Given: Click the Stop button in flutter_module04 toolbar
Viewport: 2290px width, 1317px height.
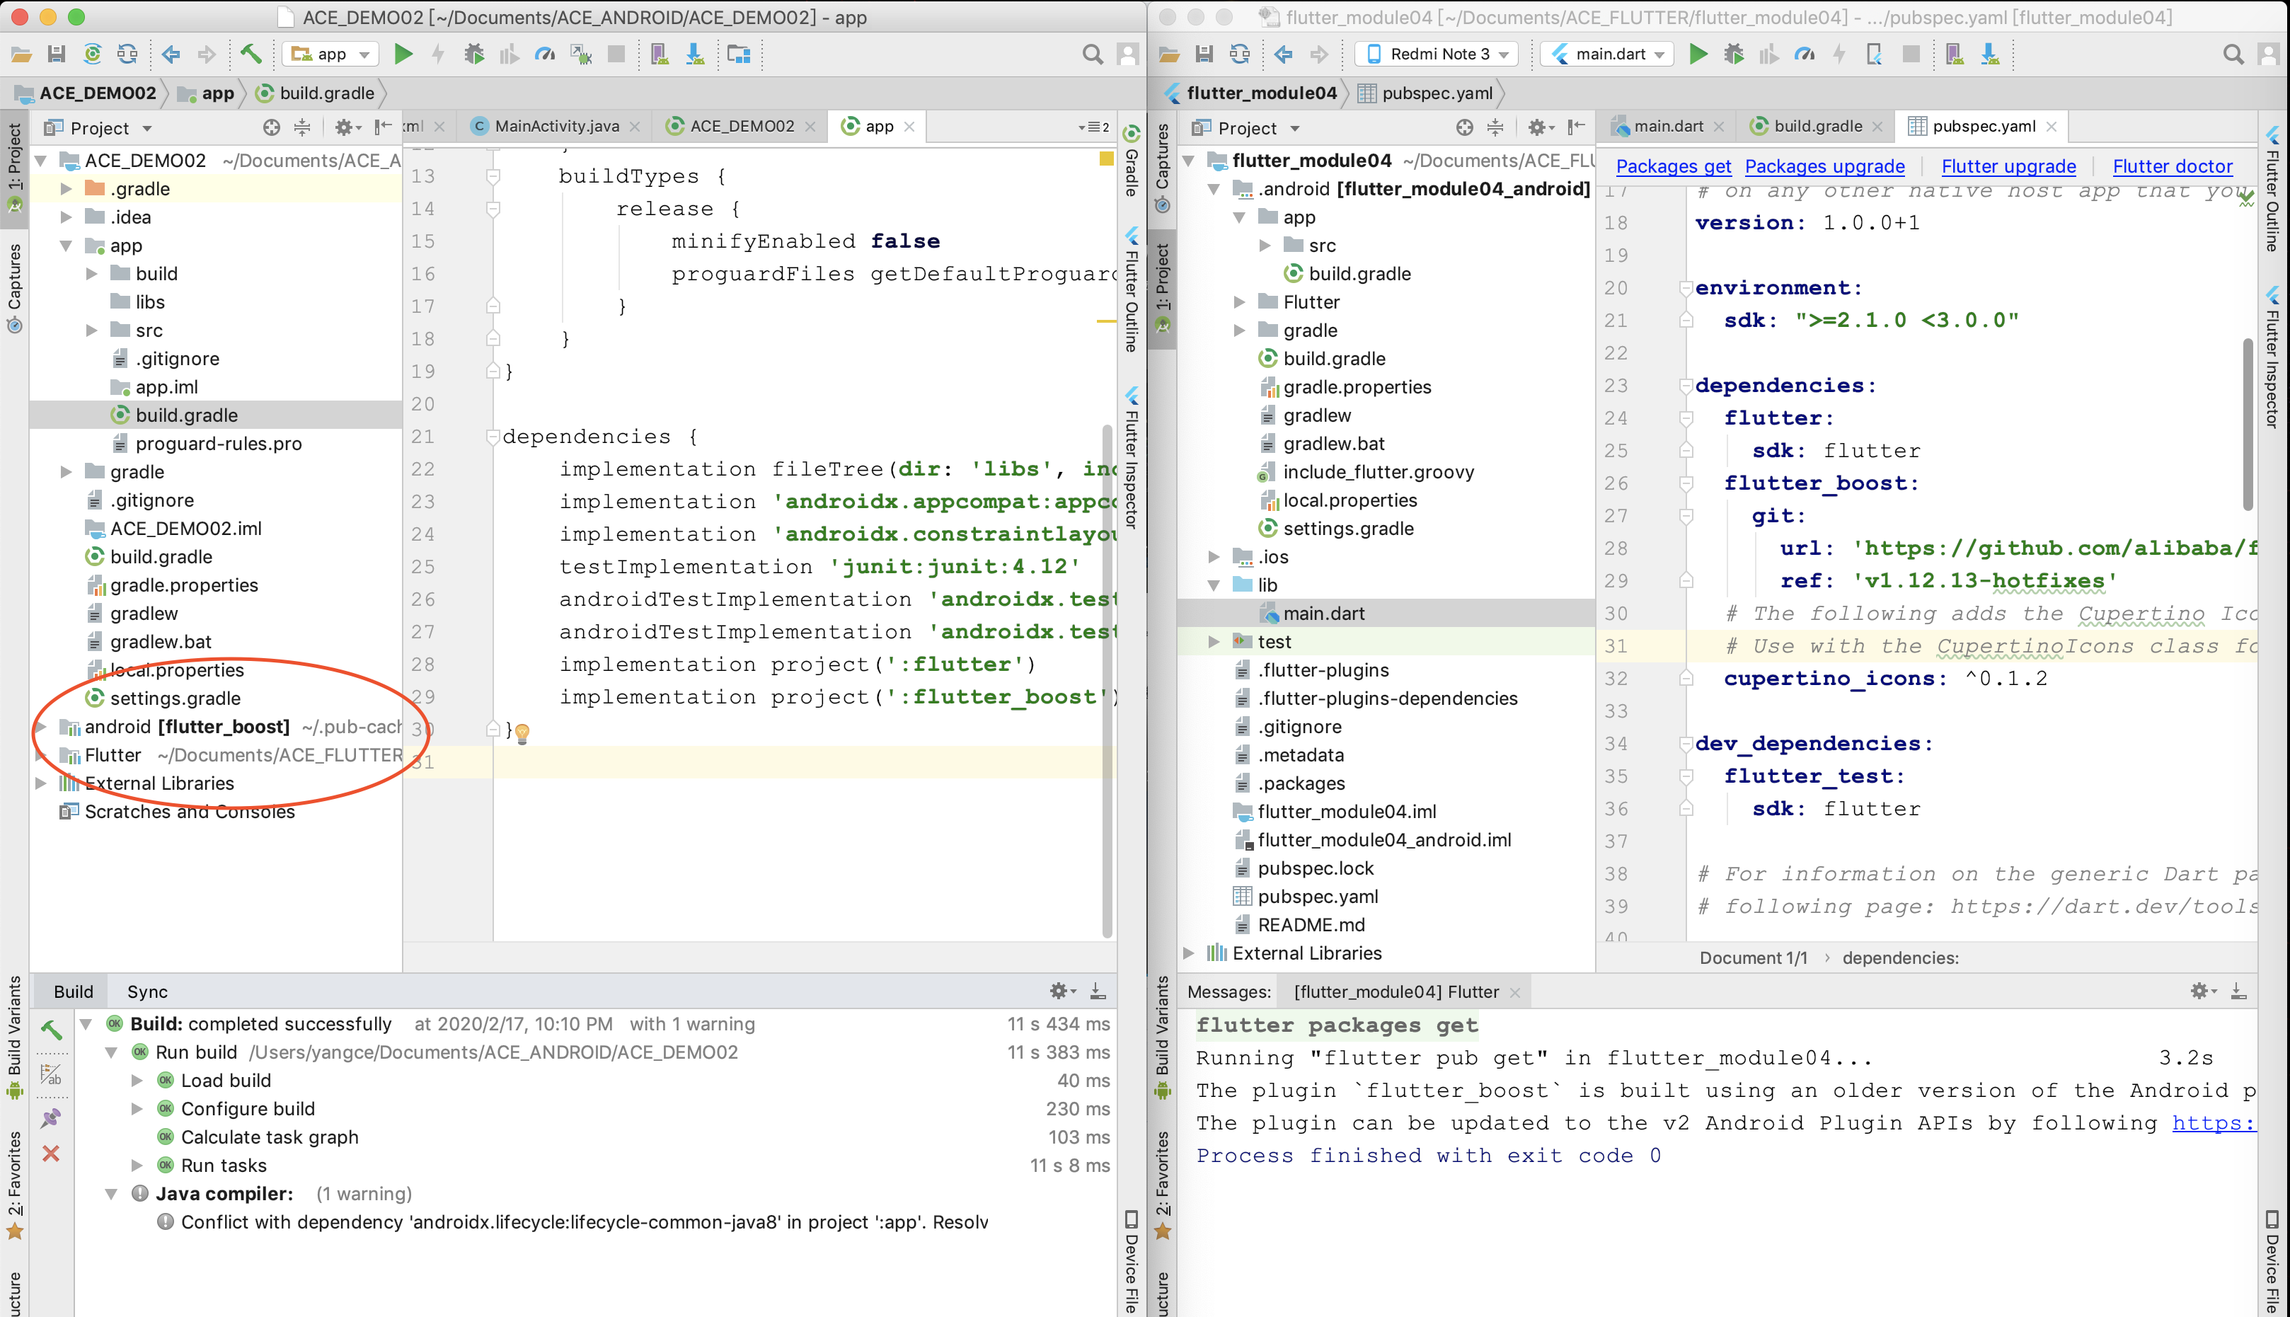Looking at the screenshot, I should coord(1910,54).
